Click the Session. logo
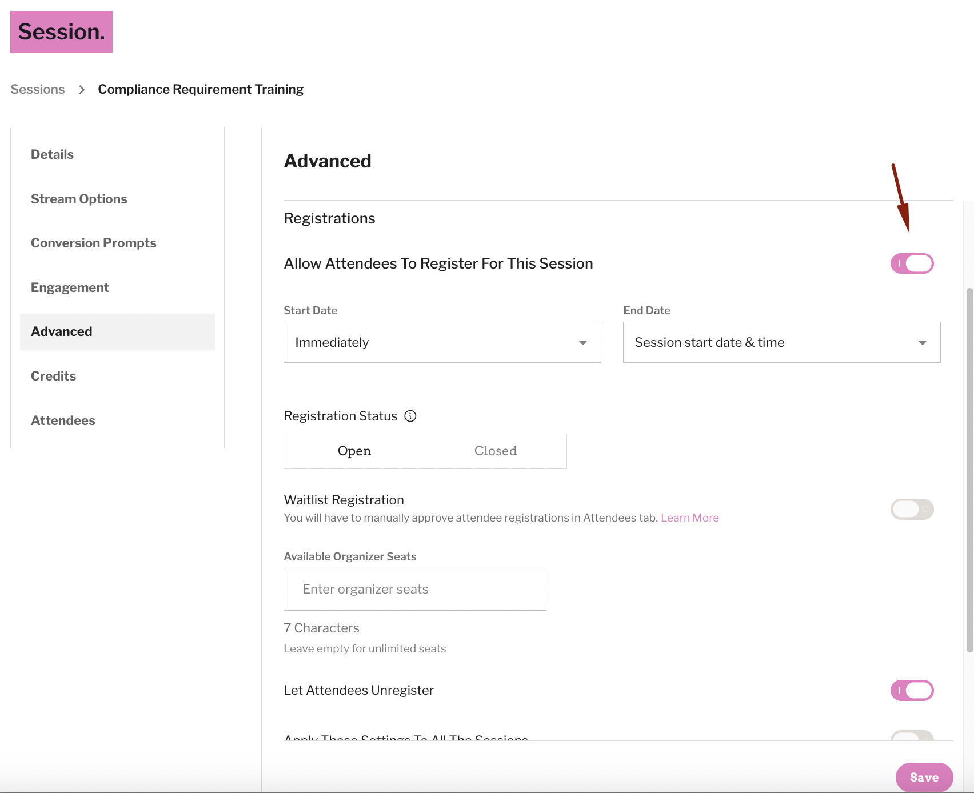This screenshot has width=974, height=793. coord(61,31)
